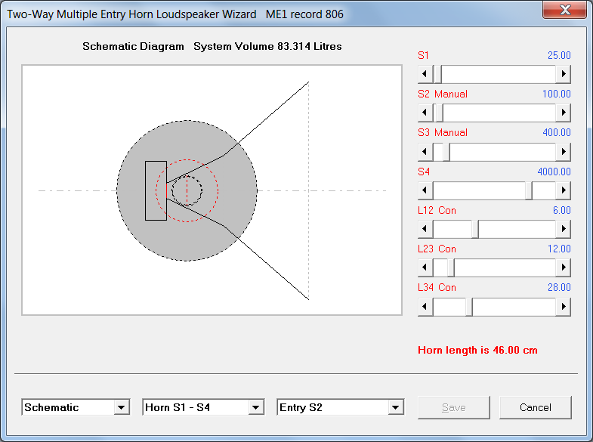Click the S4 value 4000.00
Screen dimensions: 593x442
554,172
